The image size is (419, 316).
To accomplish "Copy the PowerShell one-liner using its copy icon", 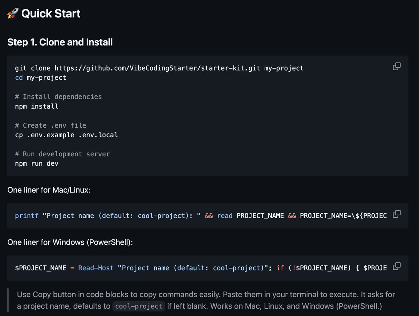I will pos(397,266).
